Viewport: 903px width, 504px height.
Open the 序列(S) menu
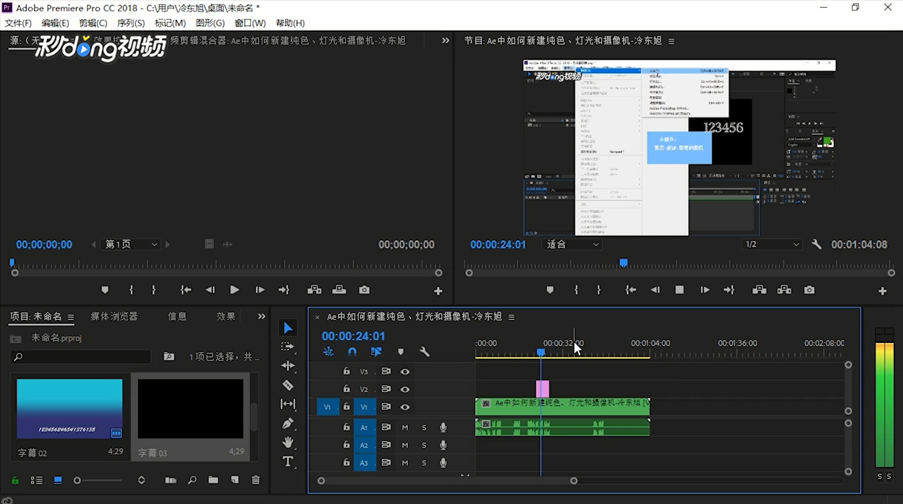point(131,23)
